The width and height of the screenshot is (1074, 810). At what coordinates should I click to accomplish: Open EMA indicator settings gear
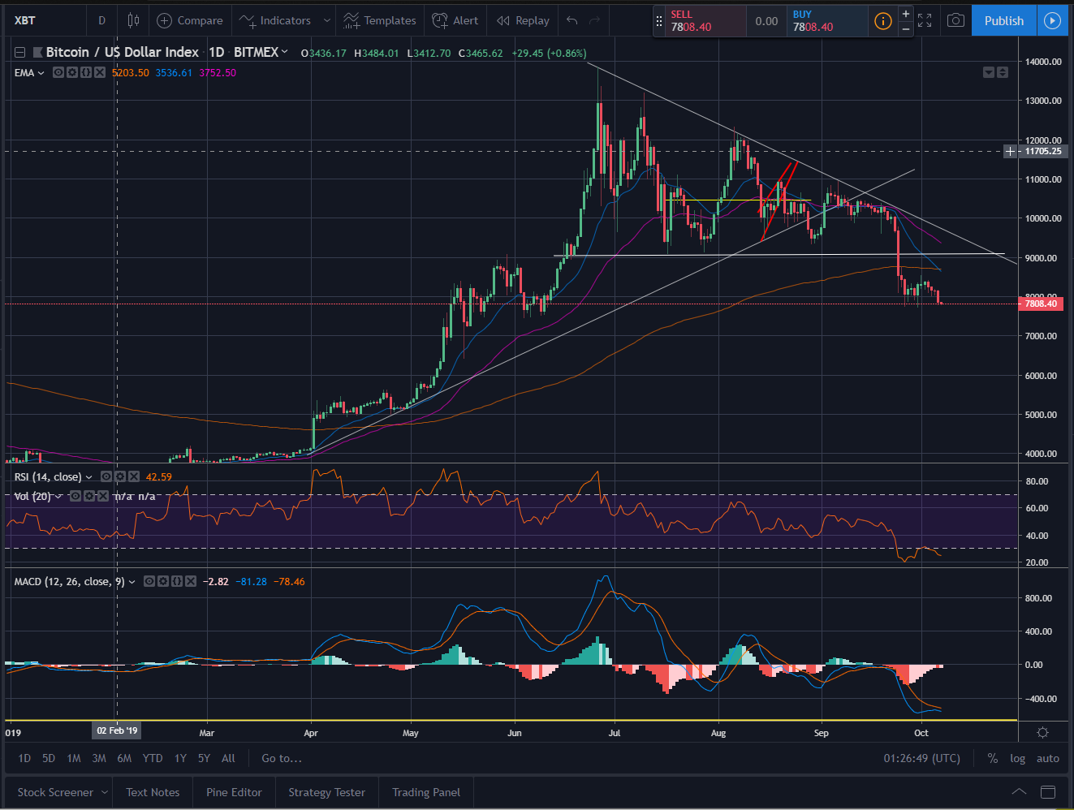tap(72, 72)
